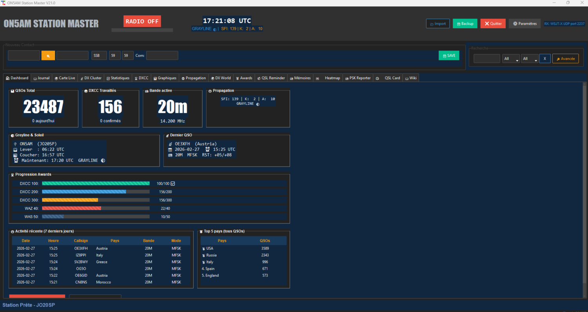588x312 pixels.
Task: Select the OE3XFH row in recent activity
Action: (101, 249)
